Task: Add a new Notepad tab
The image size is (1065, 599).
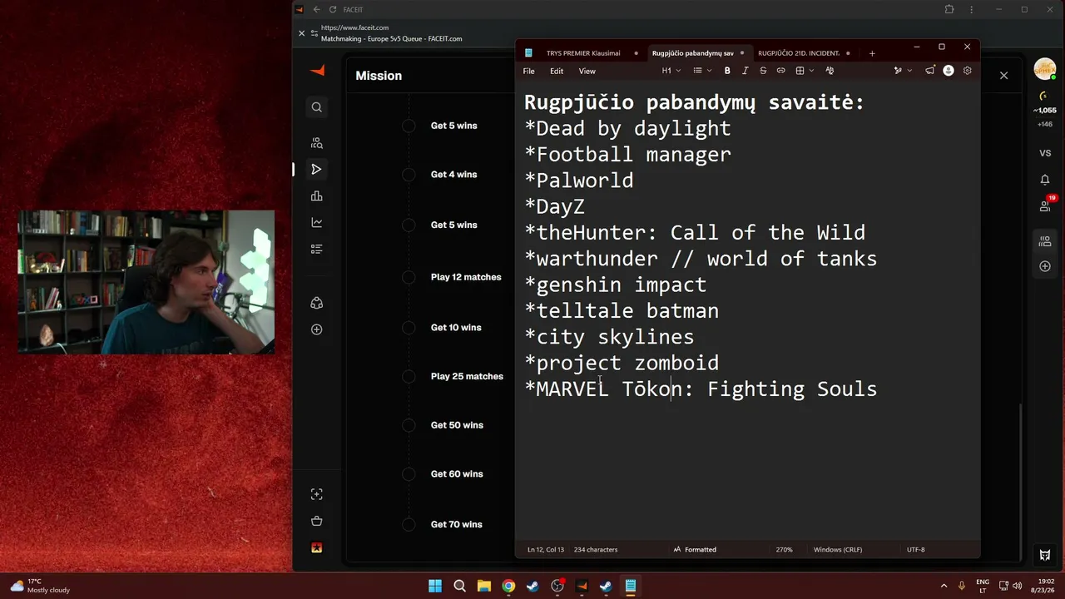Action: [x=872, y=53]
